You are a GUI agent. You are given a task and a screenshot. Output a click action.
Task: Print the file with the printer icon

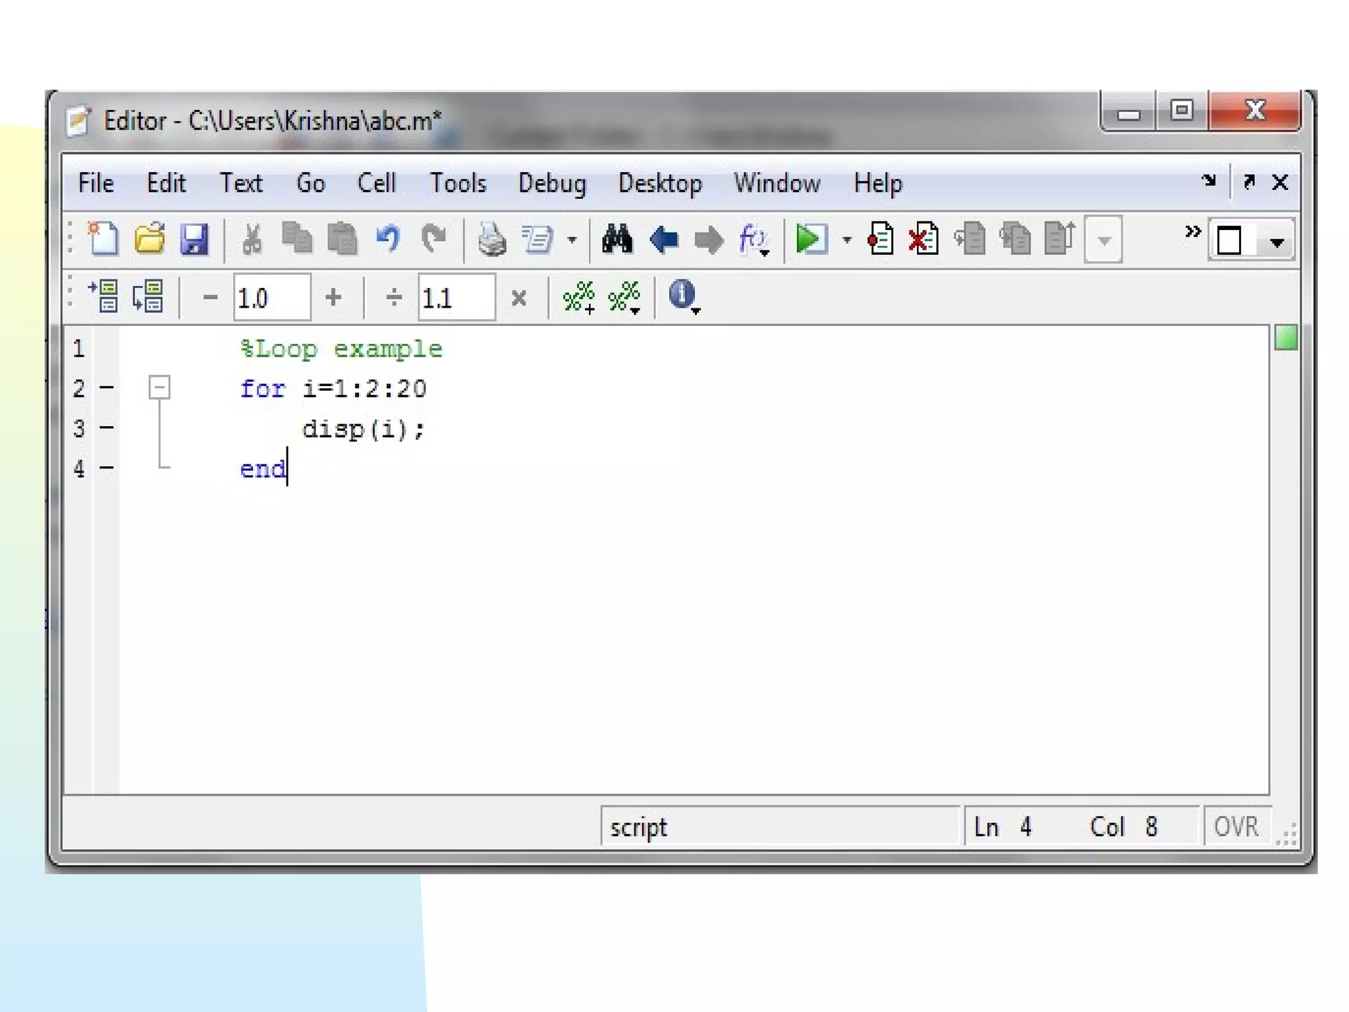coord(492,239)
